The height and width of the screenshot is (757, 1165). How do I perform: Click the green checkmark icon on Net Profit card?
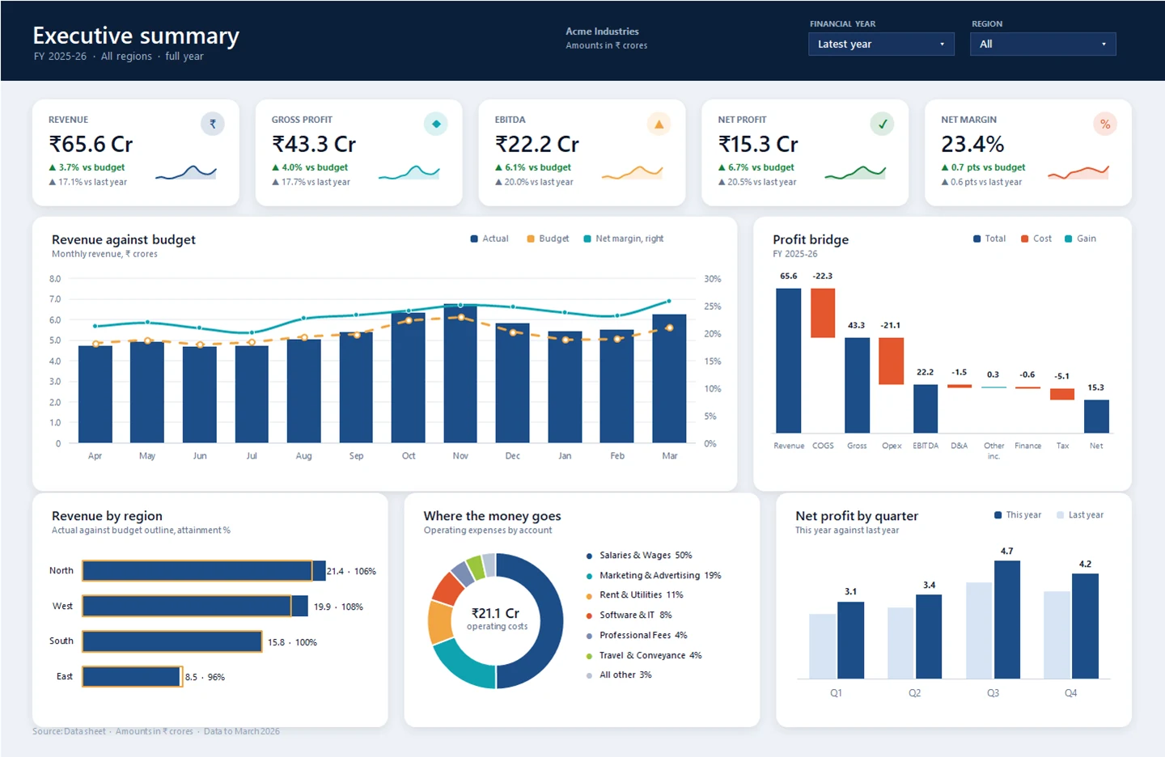(882, 124)
